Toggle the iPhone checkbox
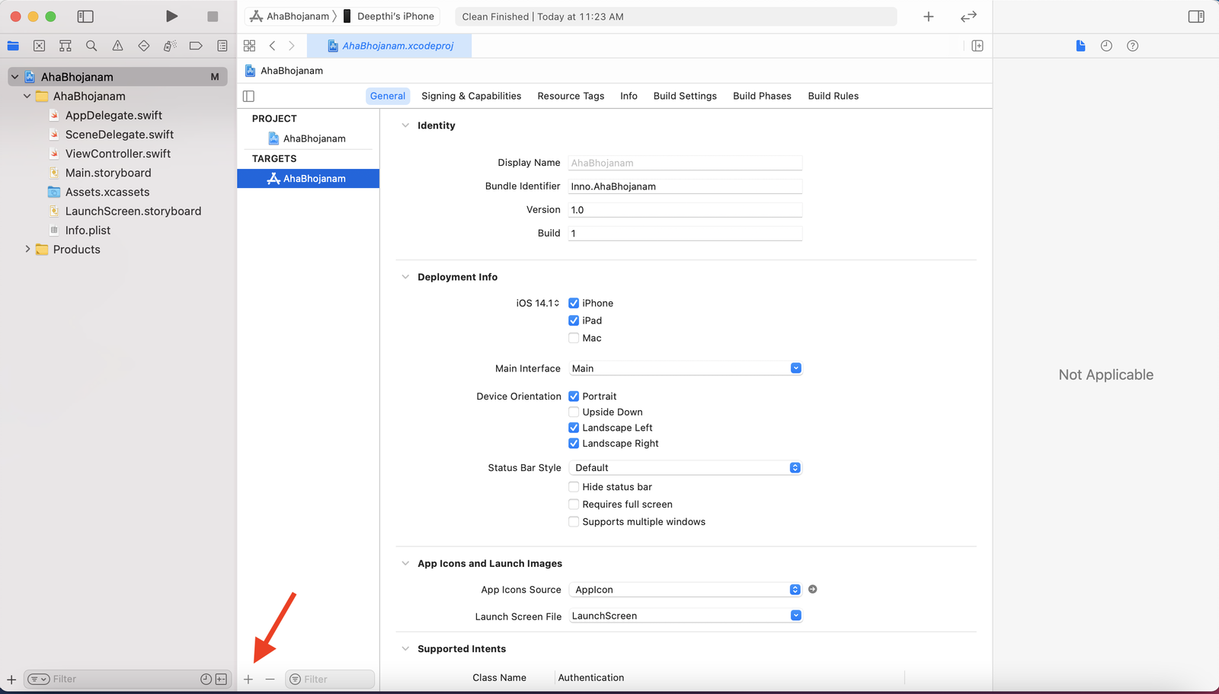Viewport: 1219px width, 694px height. coord(574,303)
